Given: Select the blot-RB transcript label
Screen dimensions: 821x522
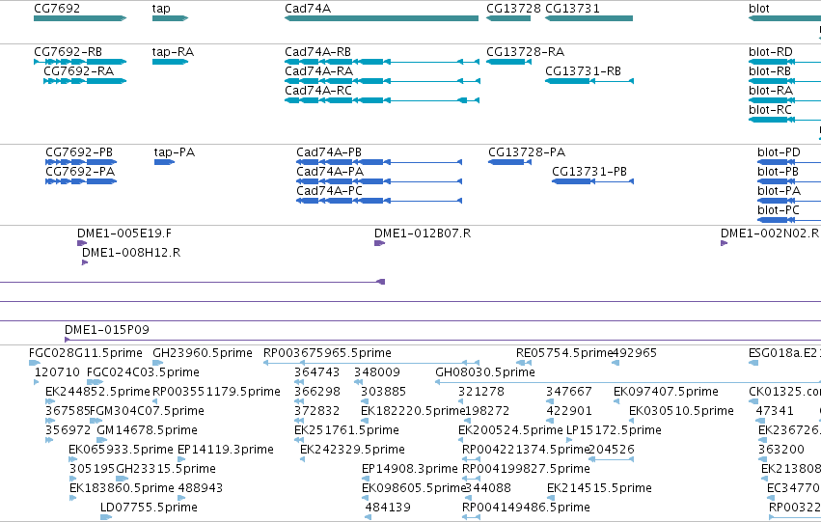Looking at the screenshot, I should tap(770, 71).
